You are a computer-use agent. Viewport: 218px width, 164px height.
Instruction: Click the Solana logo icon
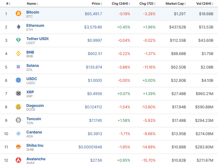pos(18,67)
